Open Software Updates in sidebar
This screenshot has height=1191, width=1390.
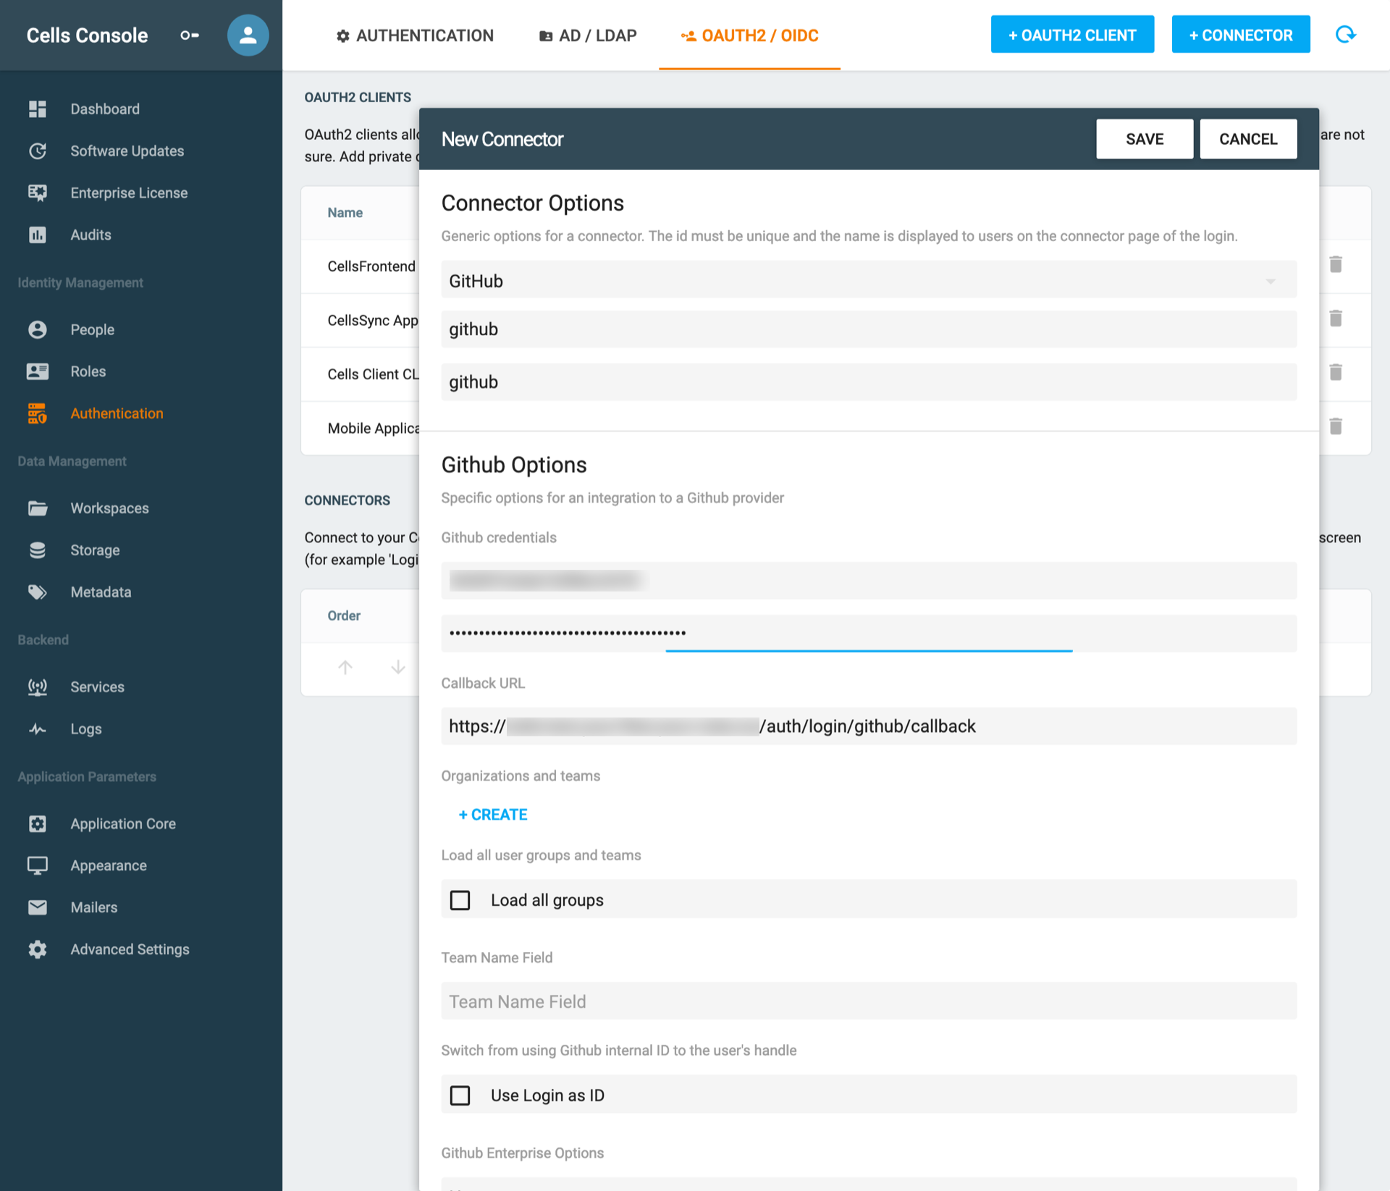point(127,151)
